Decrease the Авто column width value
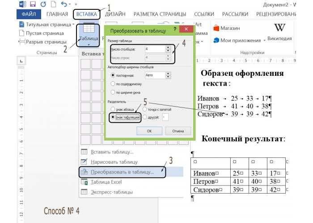This screenshot has height=223, width=313. pos(168,77)
